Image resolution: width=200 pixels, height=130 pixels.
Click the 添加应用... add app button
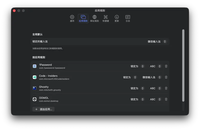tap(43, 109)
